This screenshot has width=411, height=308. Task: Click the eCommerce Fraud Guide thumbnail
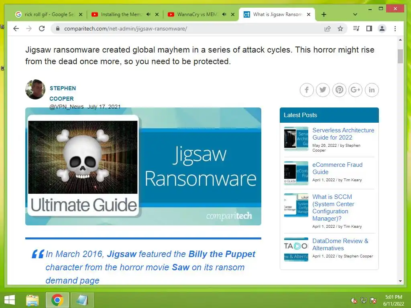(296, 173)
